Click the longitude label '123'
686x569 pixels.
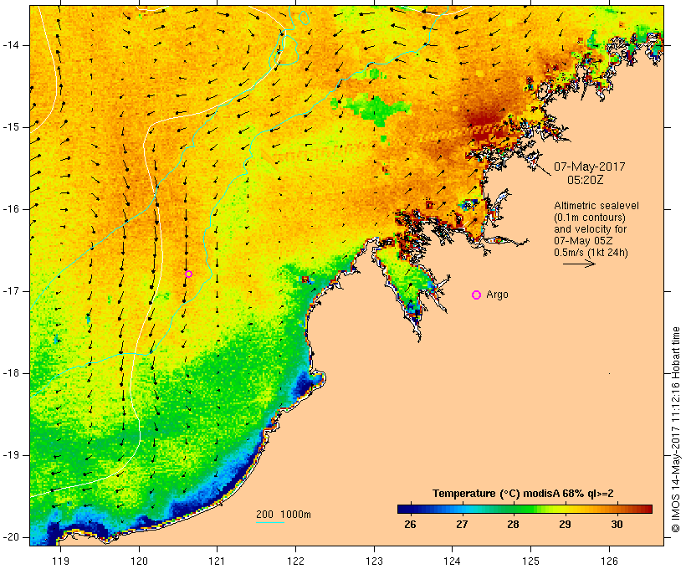[x=374, y=561]
